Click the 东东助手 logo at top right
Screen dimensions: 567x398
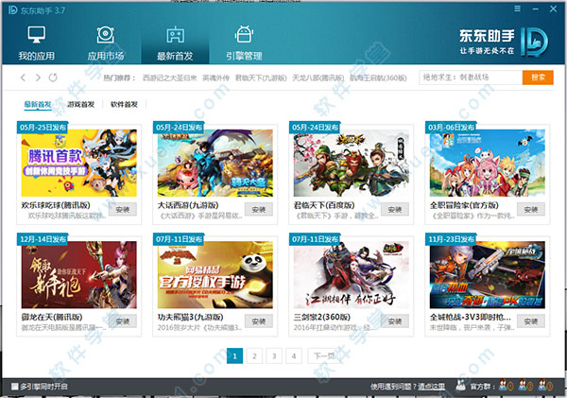coord(504,42)
